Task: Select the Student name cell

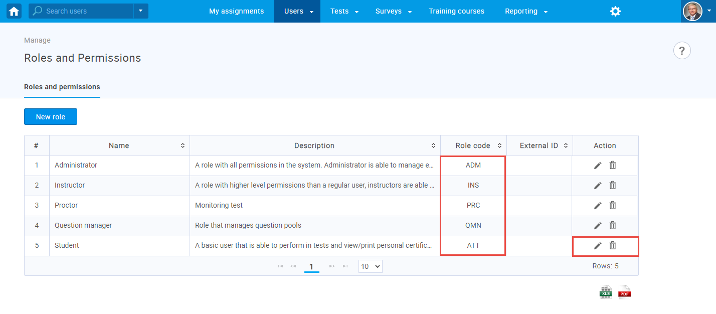Action: point(119,246)
